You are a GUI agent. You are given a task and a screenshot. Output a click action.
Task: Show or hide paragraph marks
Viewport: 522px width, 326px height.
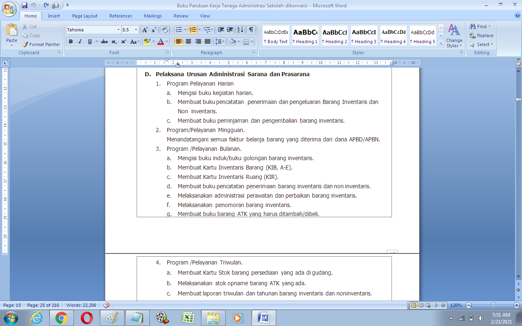pyautogui.click(x=251, y=30)
